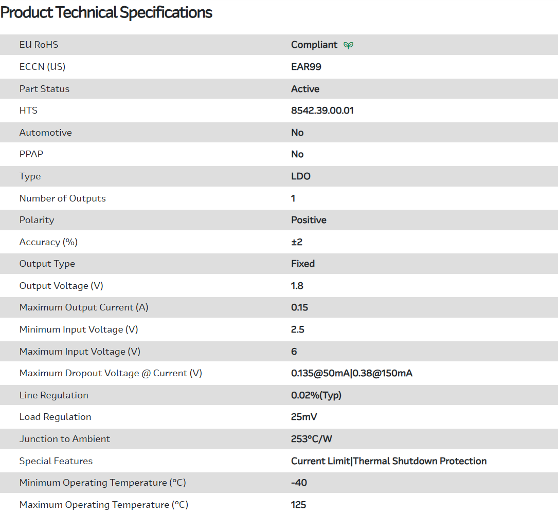The image size is (558, 514).
Task: Click the HTS code 8542.39.00.01
Action: click(322, 111)
